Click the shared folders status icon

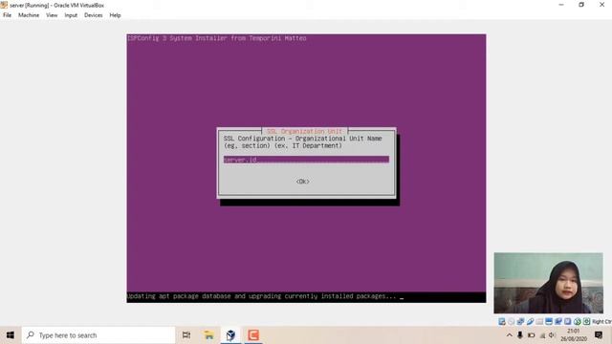(x=539, y=321)
